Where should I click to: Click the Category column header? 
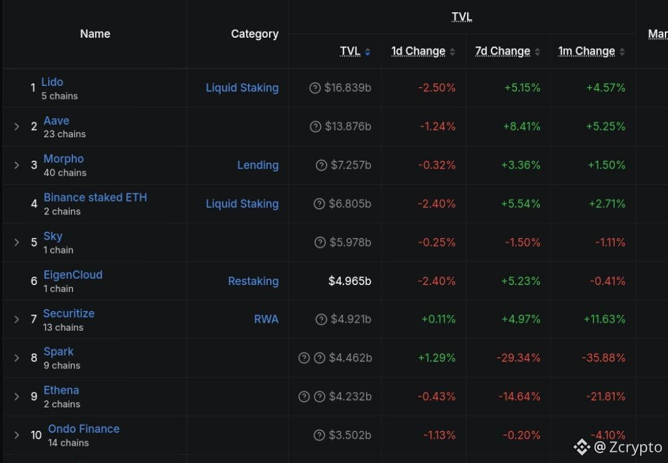click(255, 33)
